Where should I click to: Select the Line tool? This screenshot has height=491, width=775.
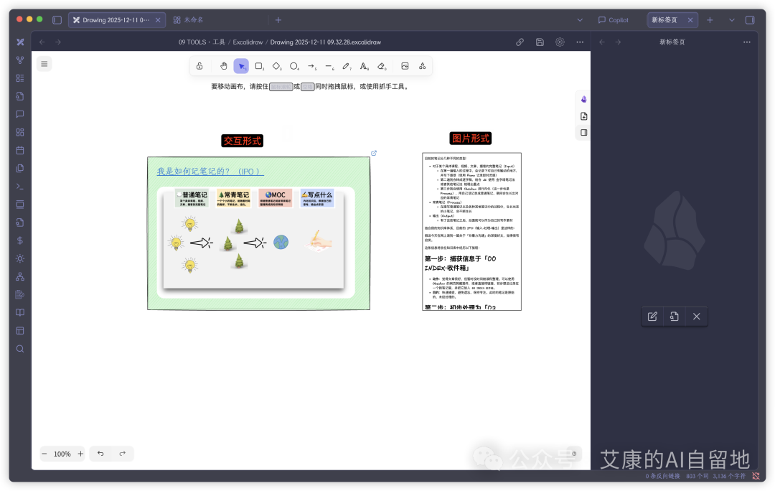(329, 66)
